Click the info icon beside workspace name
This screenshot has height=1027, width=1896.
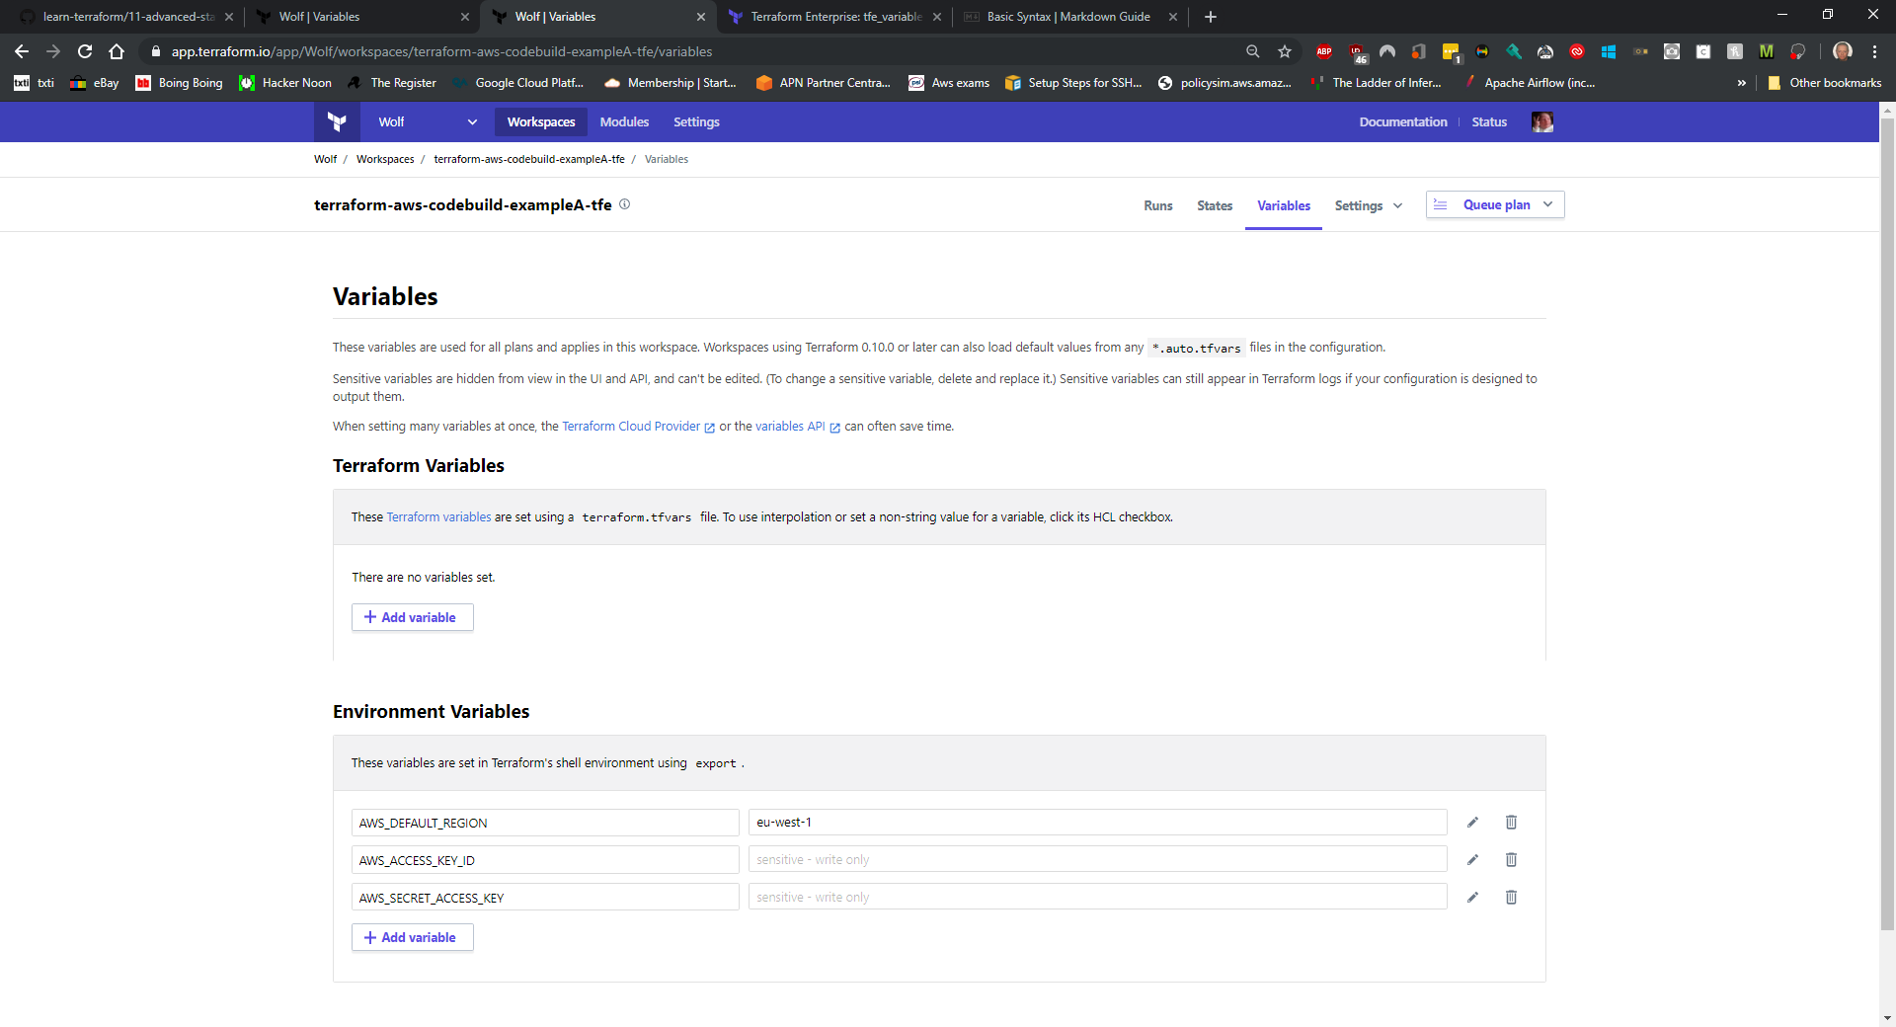click(624, 204)
